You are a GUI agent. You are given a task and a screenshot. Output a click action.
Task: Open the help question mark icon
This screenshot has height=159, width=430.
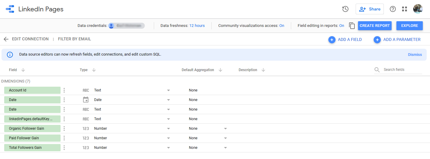click(x=393, y=9)
